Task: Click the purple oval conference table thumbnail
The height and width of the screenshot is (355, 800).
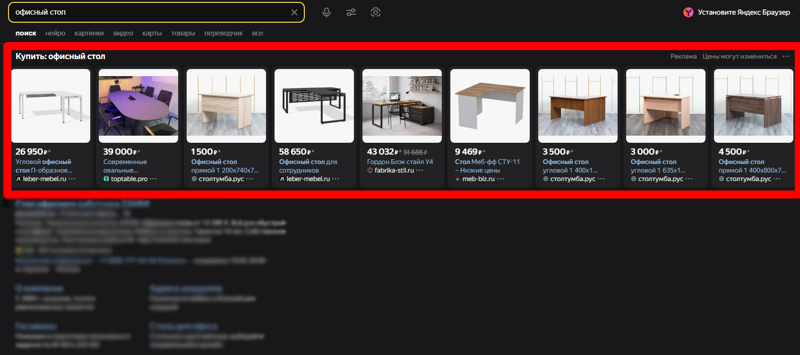Action: pyautogui.click(x=138, y=105)
